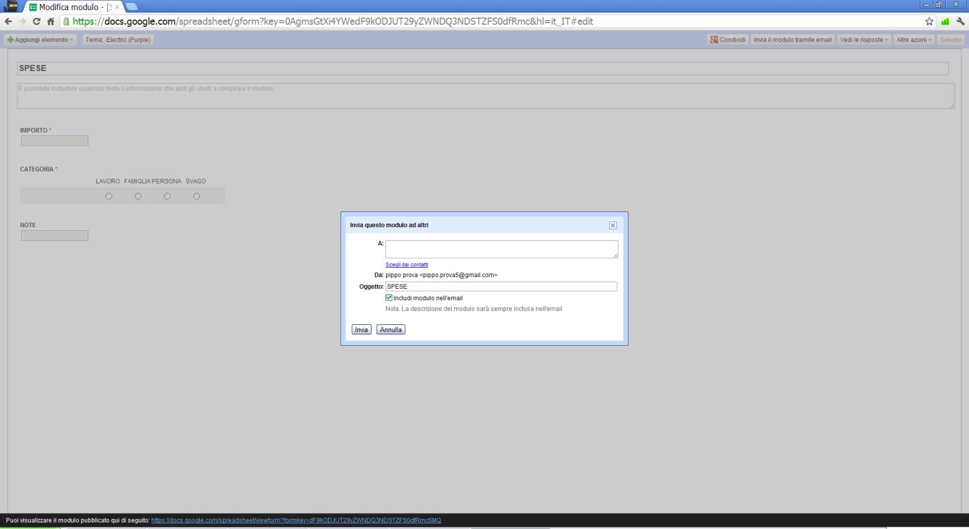Image resolution: width=969 pixels, height=529 pixels.
Task: Select the FAMIGLIA radio button
Action: point(138,196)
